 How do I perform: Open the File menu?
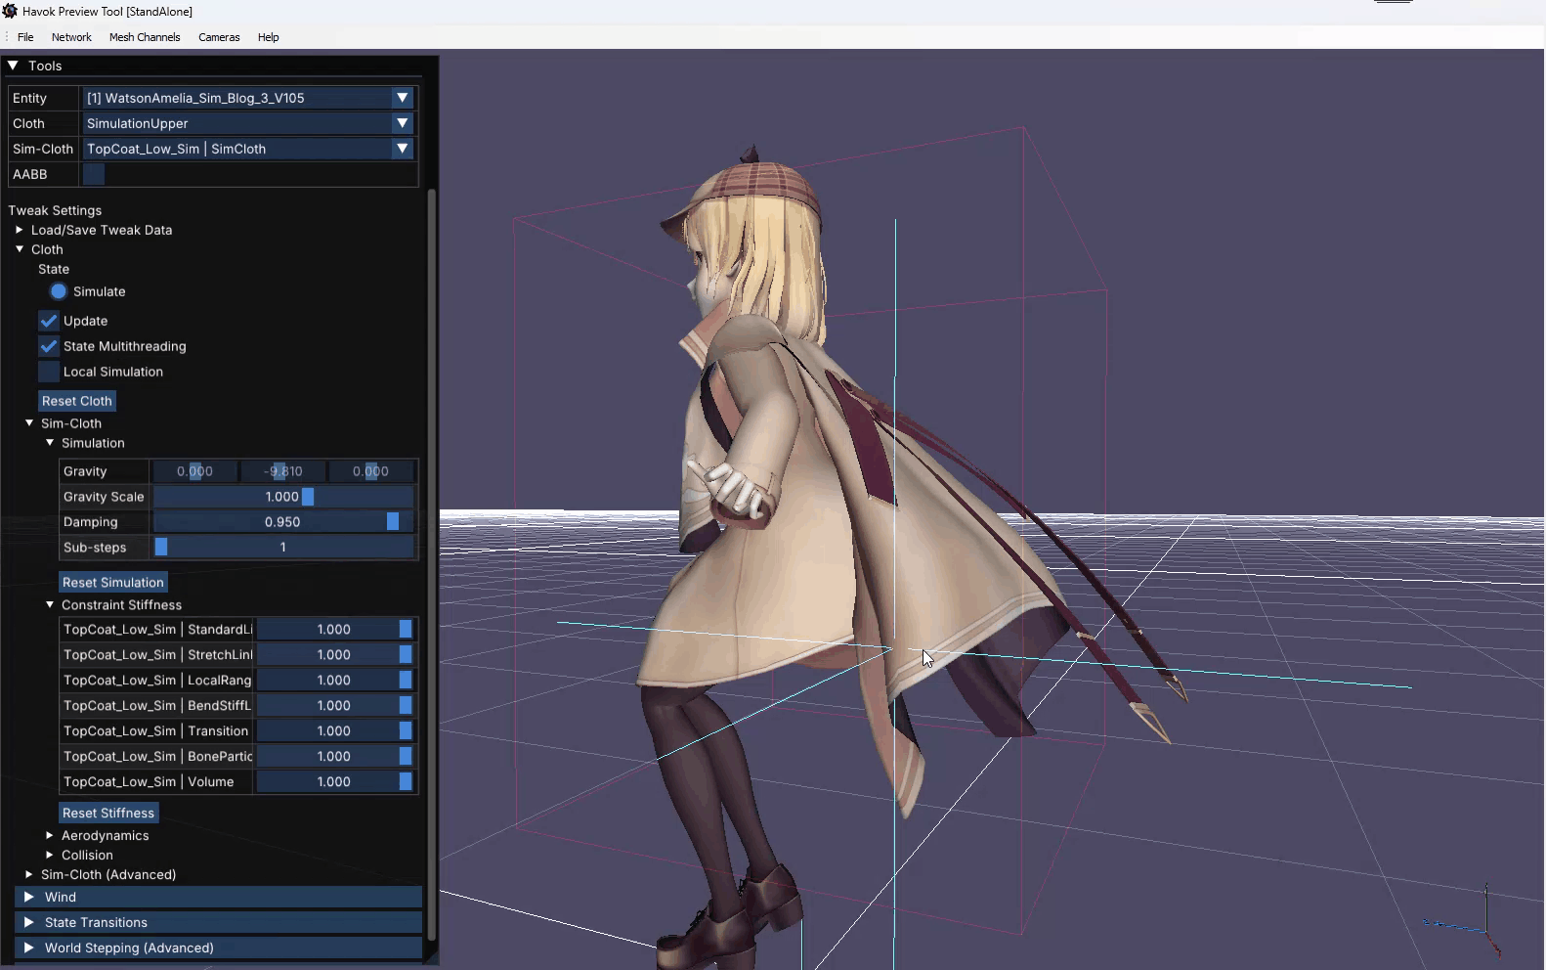pyautogui.click(x=25, y=37)
